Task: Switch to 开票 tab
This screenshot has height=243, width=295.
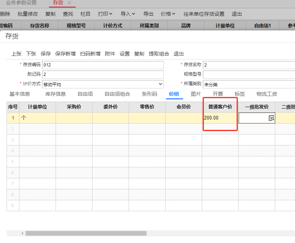Action: (x=218, y=94)
